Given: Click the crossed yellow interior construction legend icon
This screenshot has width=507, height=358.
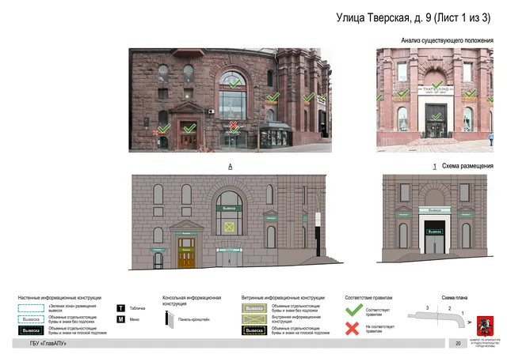Looking at the screenshot, I should tap(254, 319).
